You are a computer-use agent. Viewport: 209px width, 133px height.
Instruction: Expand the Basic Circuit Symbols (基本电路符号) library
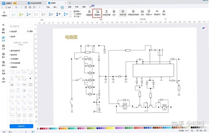point(15,50)
